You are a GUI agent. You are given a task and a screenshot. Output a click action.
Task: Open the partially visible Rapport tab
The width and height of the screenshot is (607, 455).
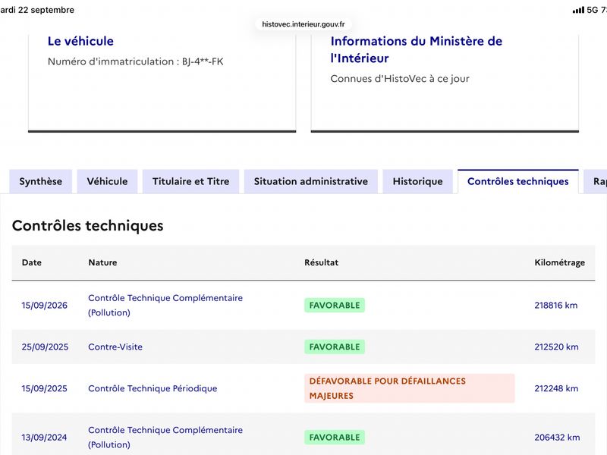tap(596, 181)
